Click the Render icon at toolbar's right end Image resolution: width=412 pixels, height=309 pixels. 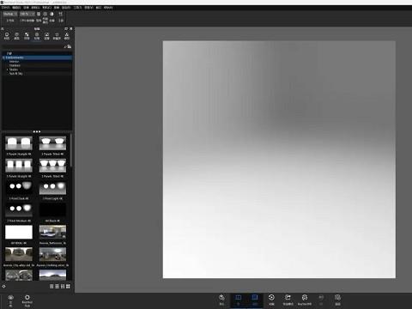coord(337,300)
